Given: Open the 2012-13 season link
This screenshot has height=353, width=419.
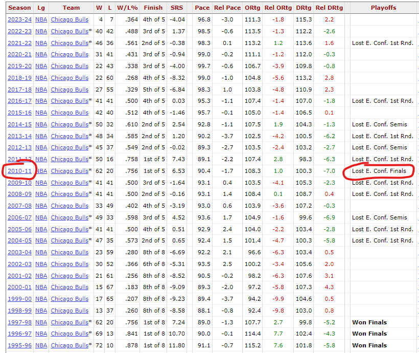Looking at the screenshot, I should point(19,147).
